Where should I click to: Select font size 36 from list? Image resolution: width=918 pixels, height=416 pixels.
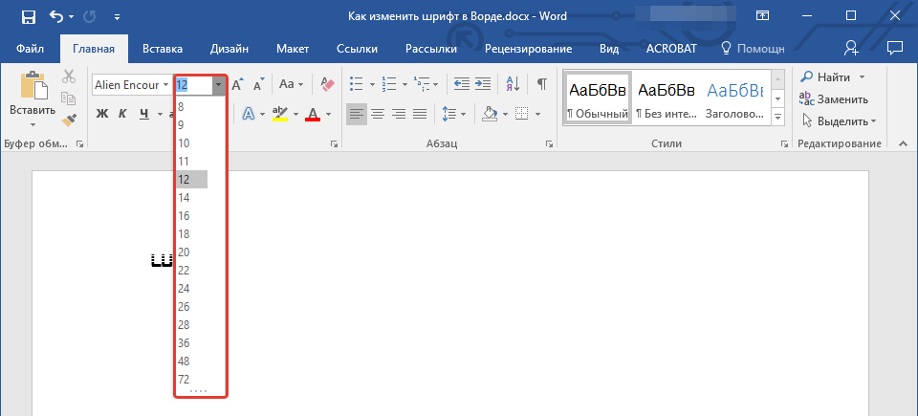pyautogui.click(x=183, y=343)
